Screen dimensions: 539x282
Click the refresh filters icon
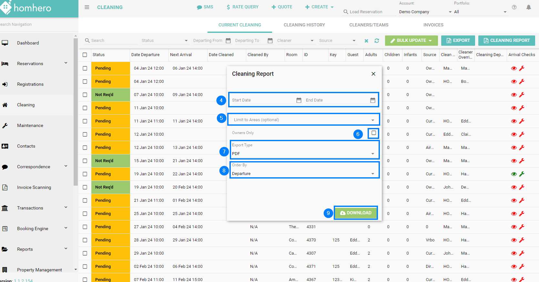coord(377,41)
